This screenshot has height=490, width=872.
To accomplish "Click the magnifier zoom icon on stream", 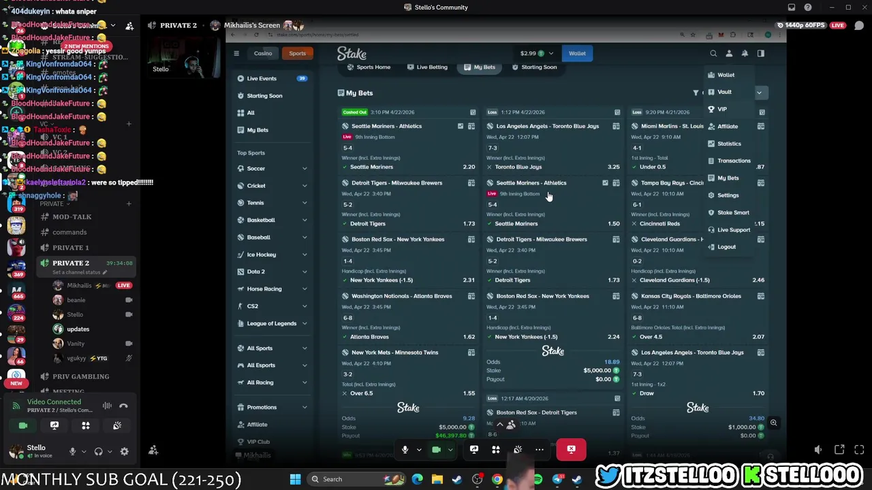I will 773,423.
